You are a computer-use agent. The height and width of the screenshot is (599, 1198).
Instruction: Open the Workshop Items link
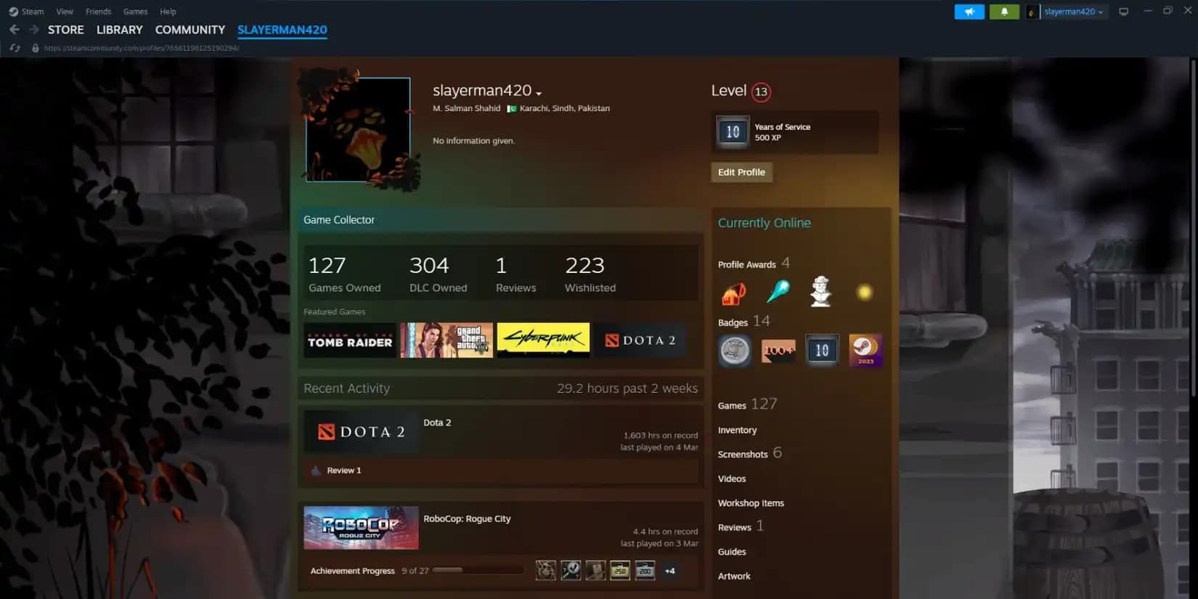coord(751,503)
